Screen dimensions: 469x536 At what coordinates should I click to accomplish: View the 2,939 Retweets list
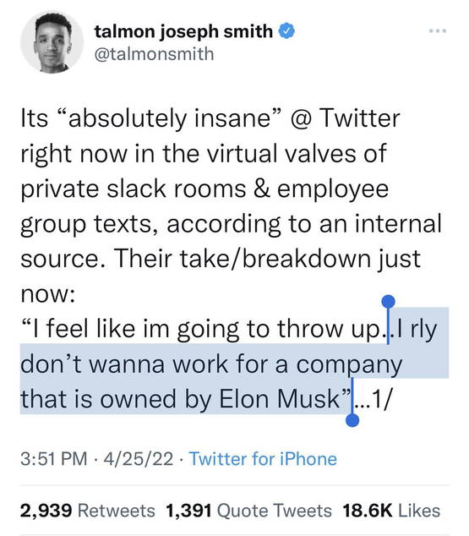coord(87,511)
